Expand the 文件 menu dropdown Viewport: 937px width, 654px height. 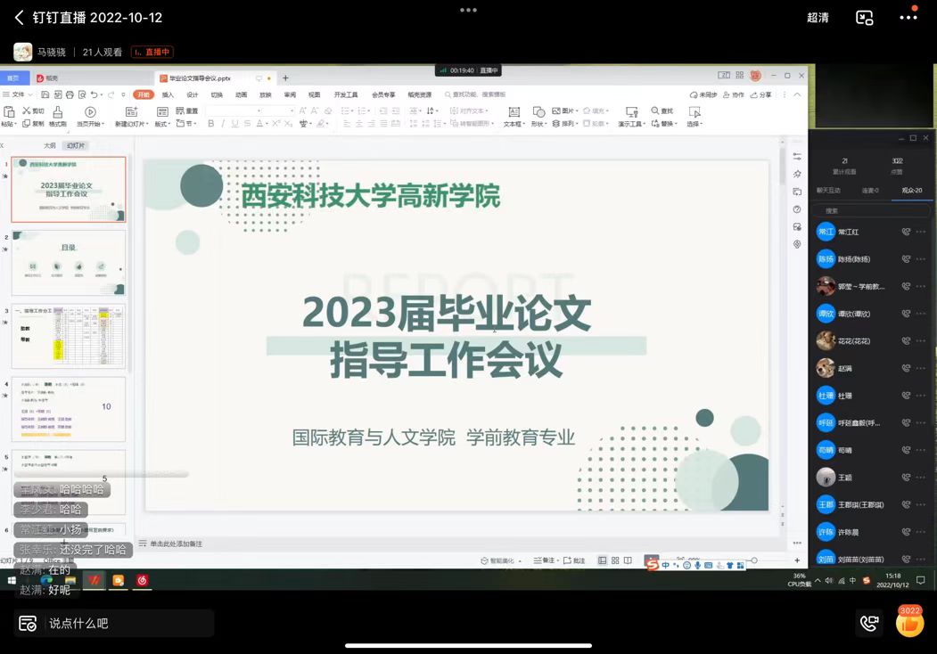coord(19,94)
